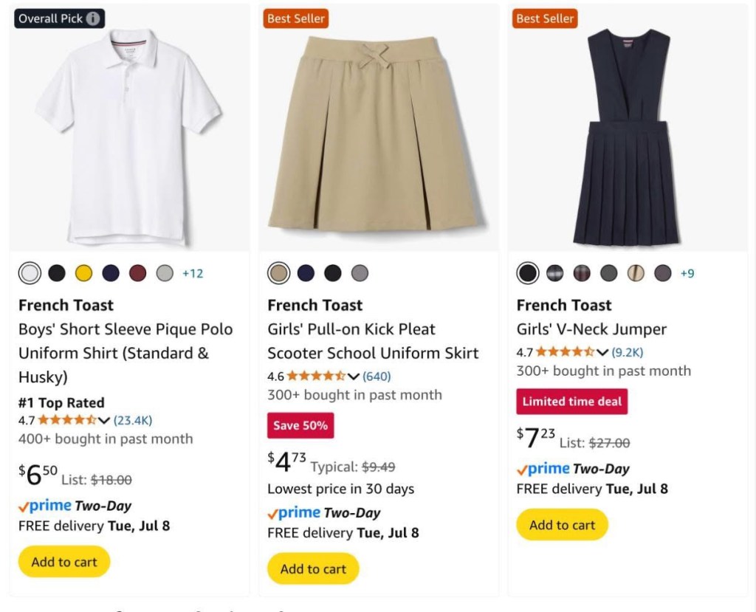Add the Kick Pleat Scooter Skirt to cart
The image size is (756, 612).
[313, 569]
